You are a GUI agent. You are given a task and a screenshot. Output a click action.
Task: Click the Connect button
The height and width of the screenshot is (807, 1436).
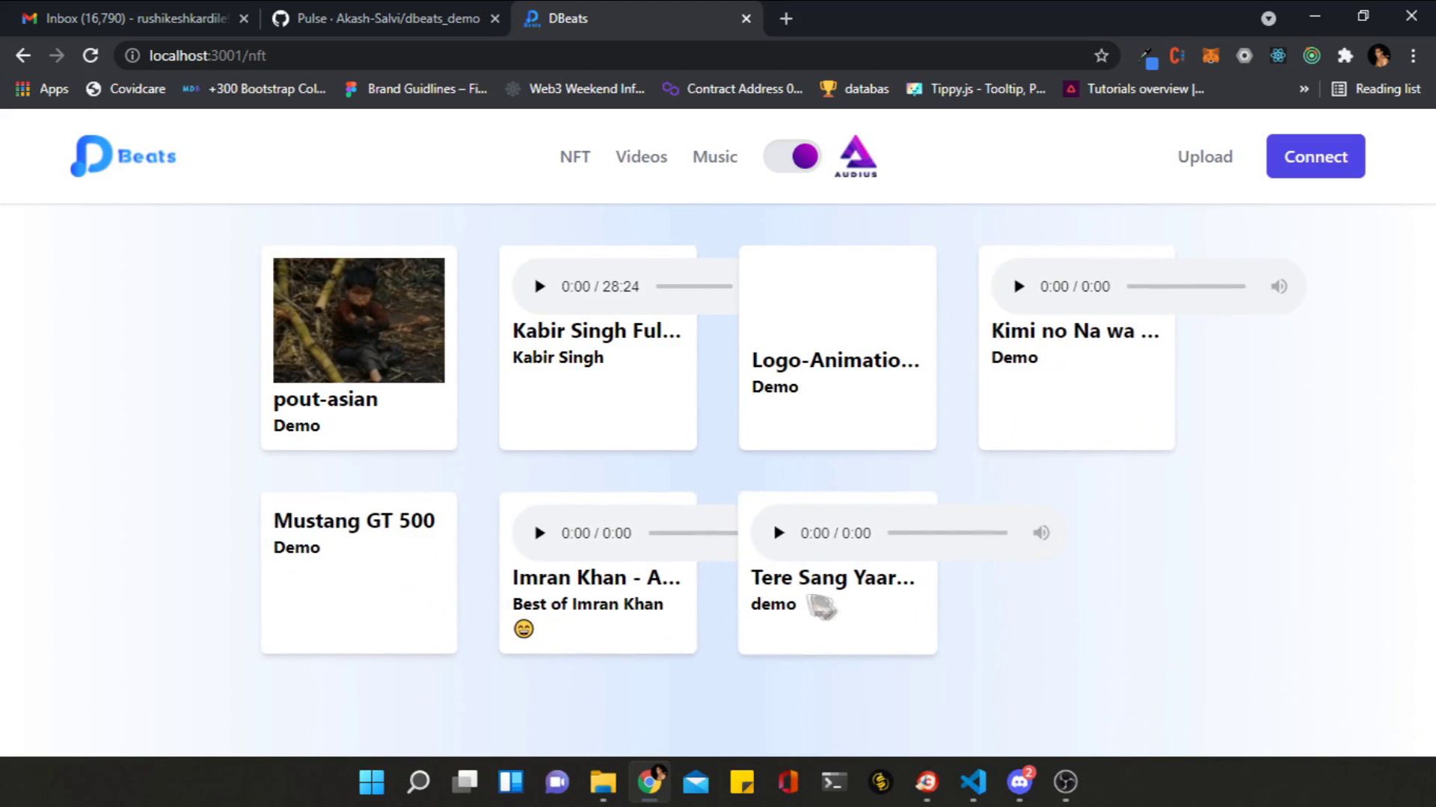tap(1316, 156)
